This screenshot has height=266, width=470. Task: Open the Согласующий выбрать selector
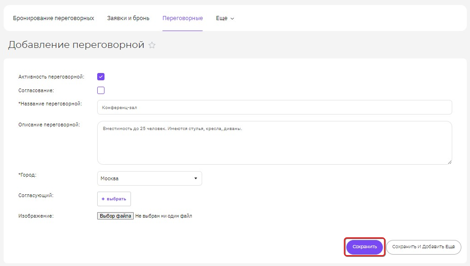tap(114, 199)
